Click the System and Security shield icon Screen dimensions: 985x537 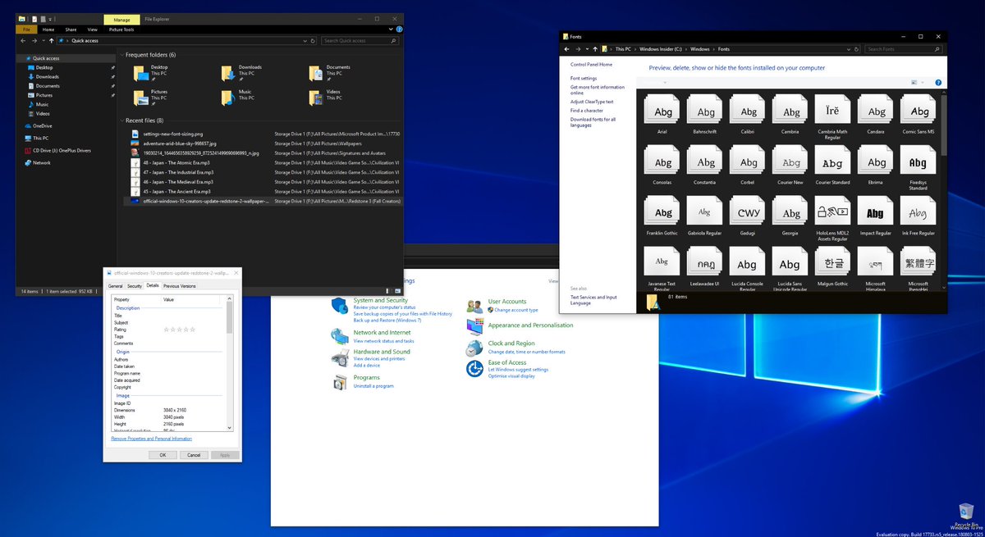point(340,306)
